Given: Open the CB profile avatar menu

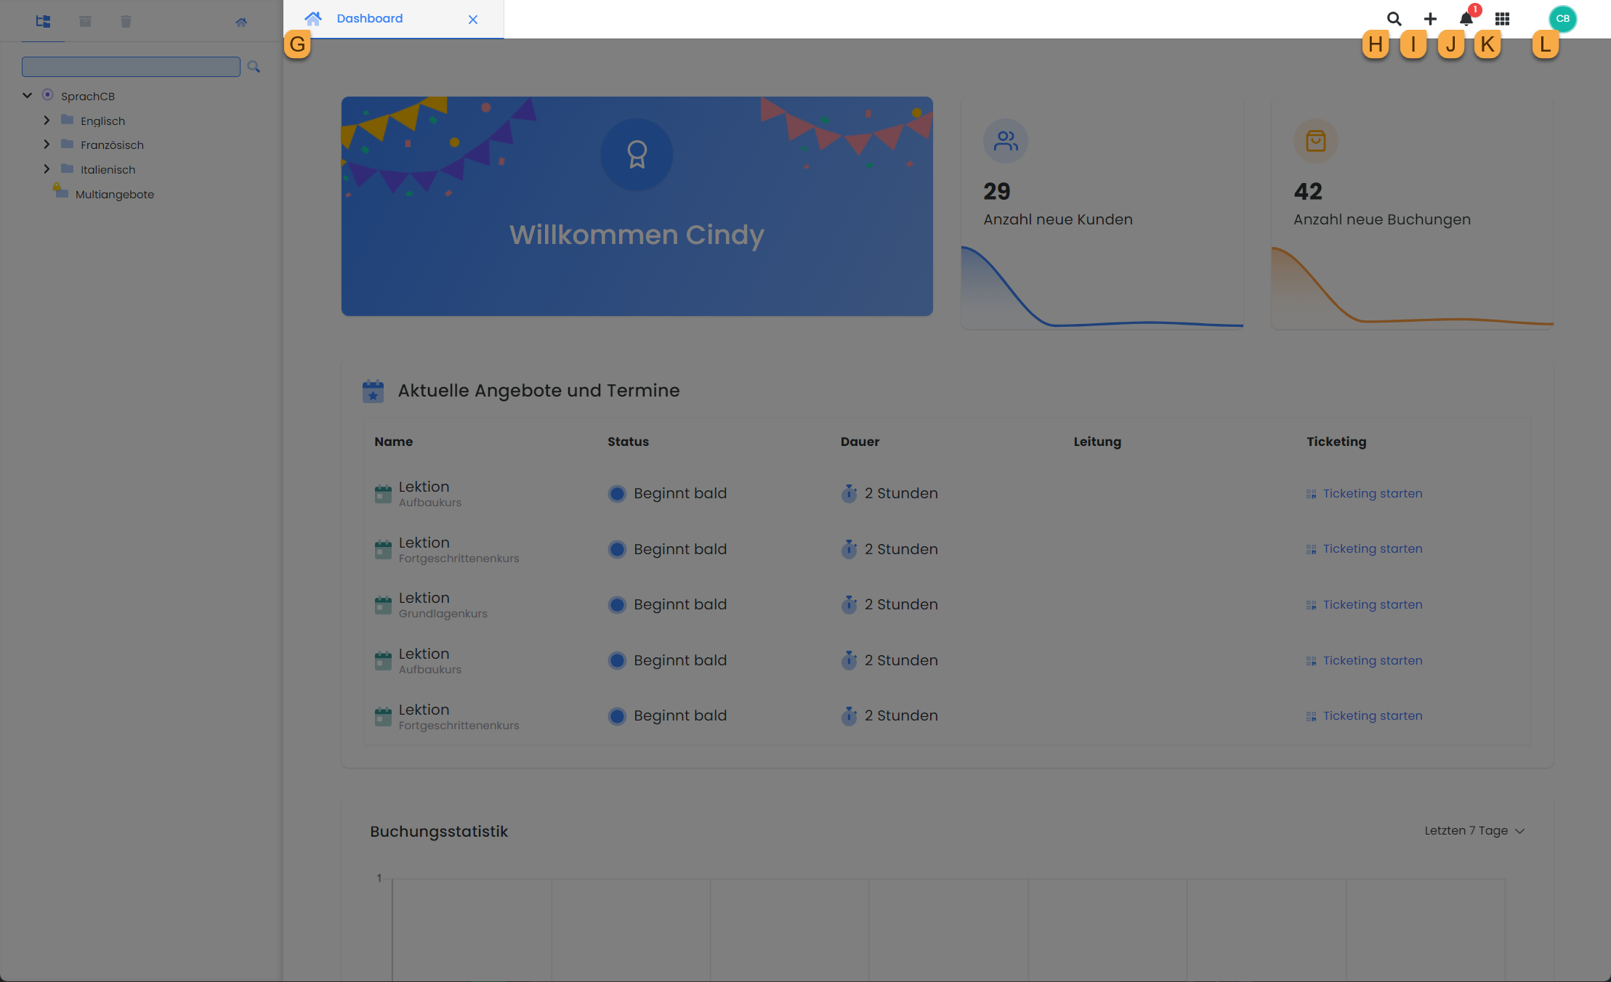Looking at the screenshot, I should (x=1562, y=18).
